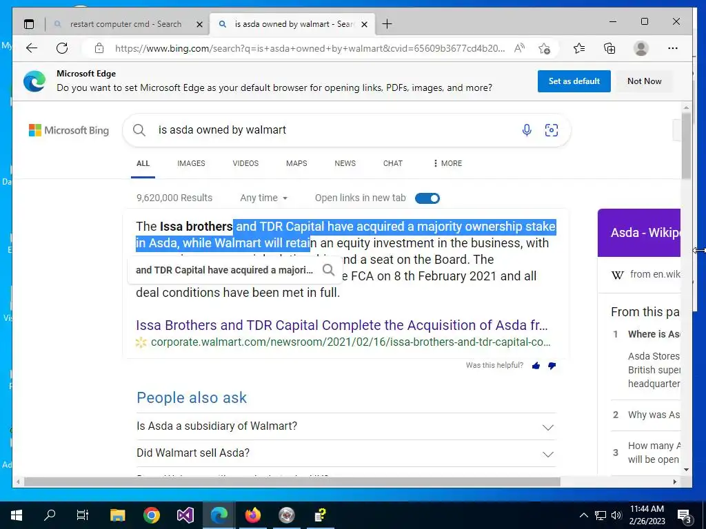Switch to 'restart computer cmd' tab

point(125,24)
